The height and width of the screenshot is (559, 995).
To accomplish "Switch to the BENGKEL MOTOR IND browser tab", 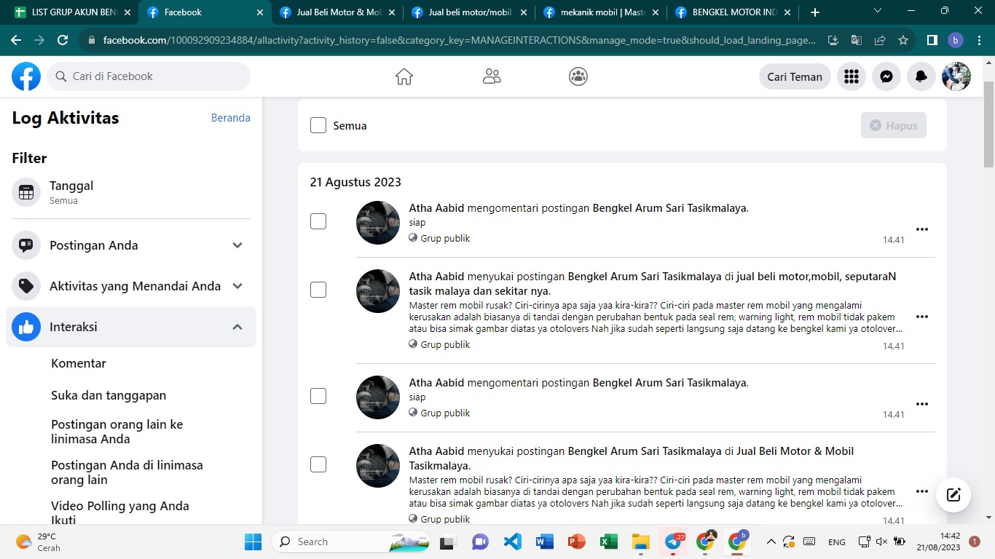I will [x=734, y=12].
